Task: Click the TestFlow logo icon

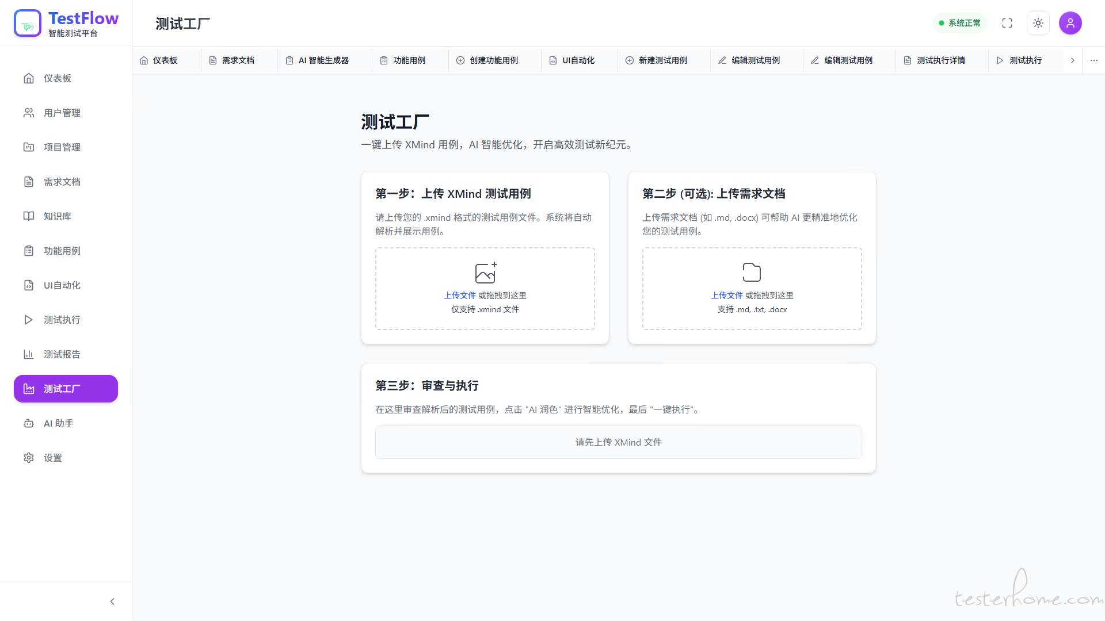Action: 28,23
